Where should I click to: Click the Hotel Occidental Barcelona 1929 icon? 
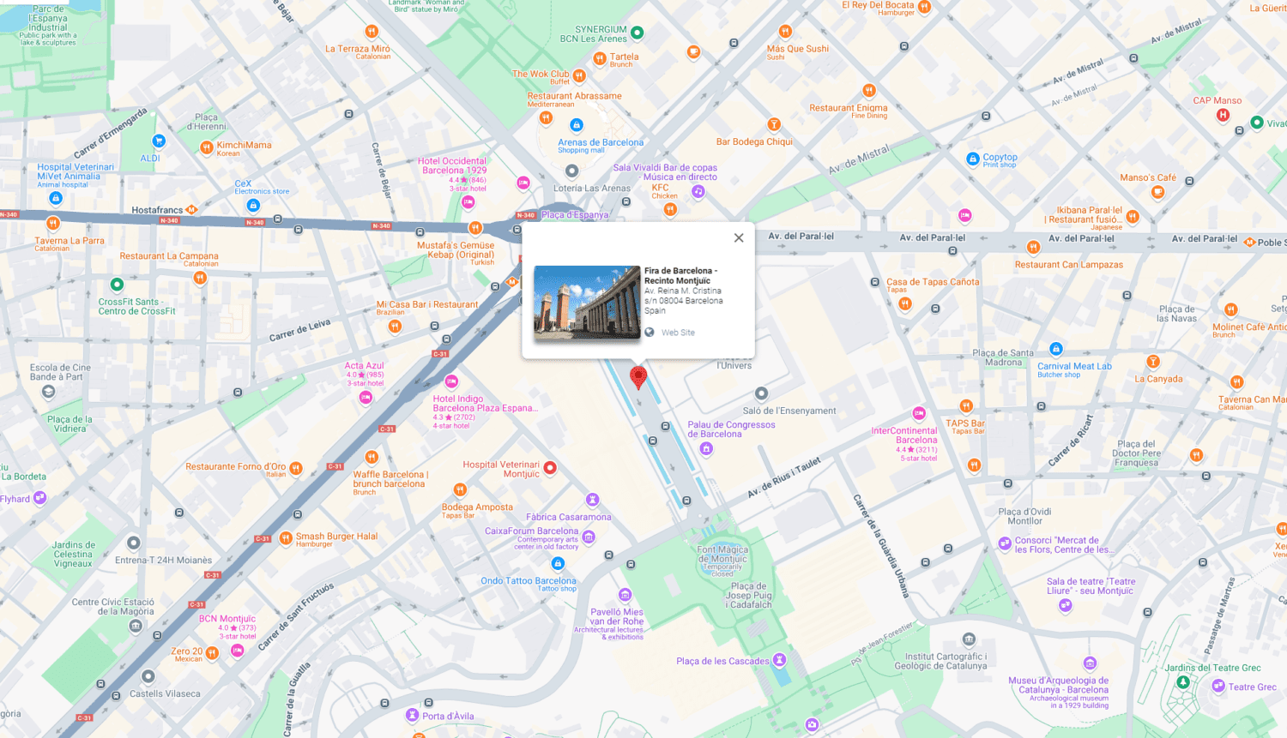click(x=468, y=202)
